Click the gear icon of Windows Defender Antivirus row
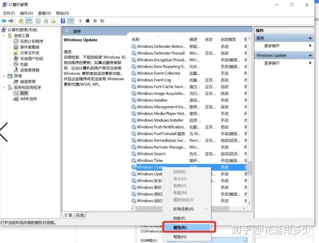319x243 pixels. pyautogui.click(x=133, y=46)
